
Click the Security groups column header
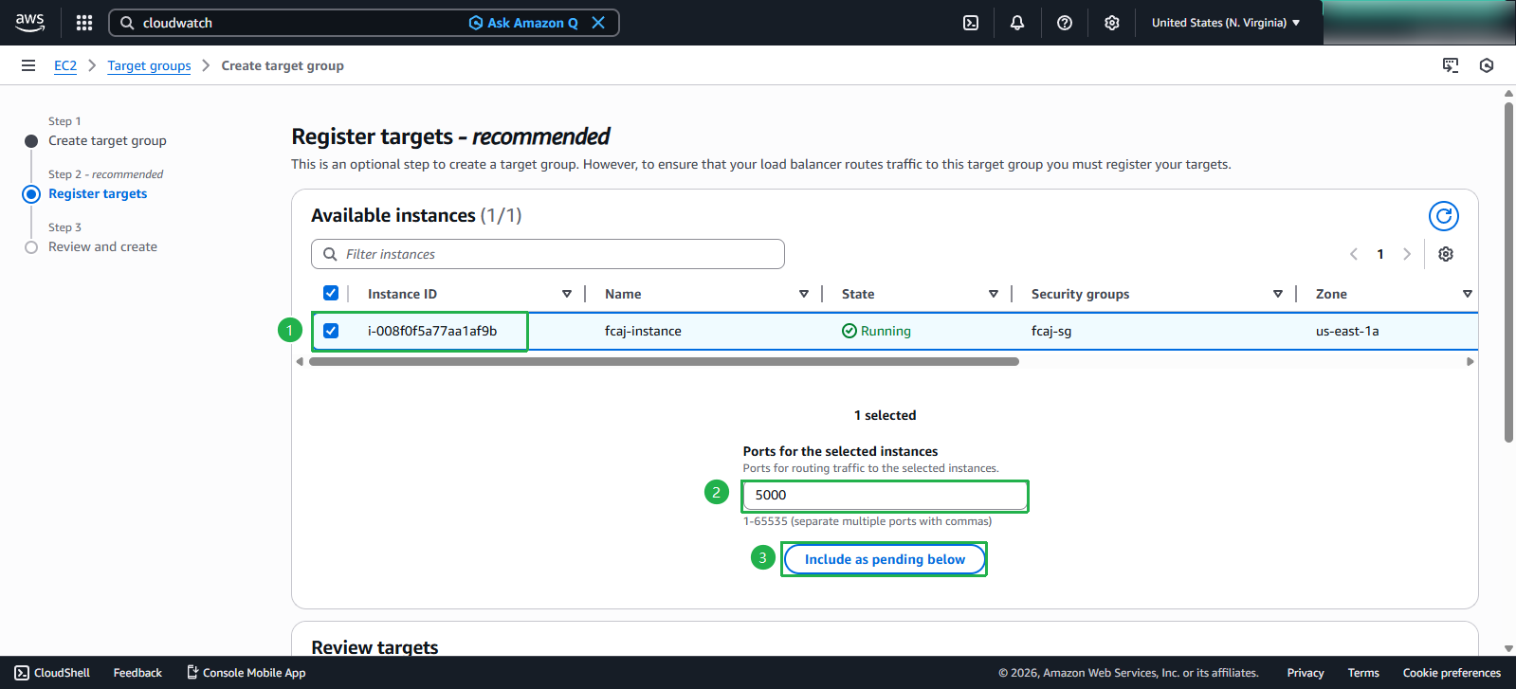tap(1080, 294)
